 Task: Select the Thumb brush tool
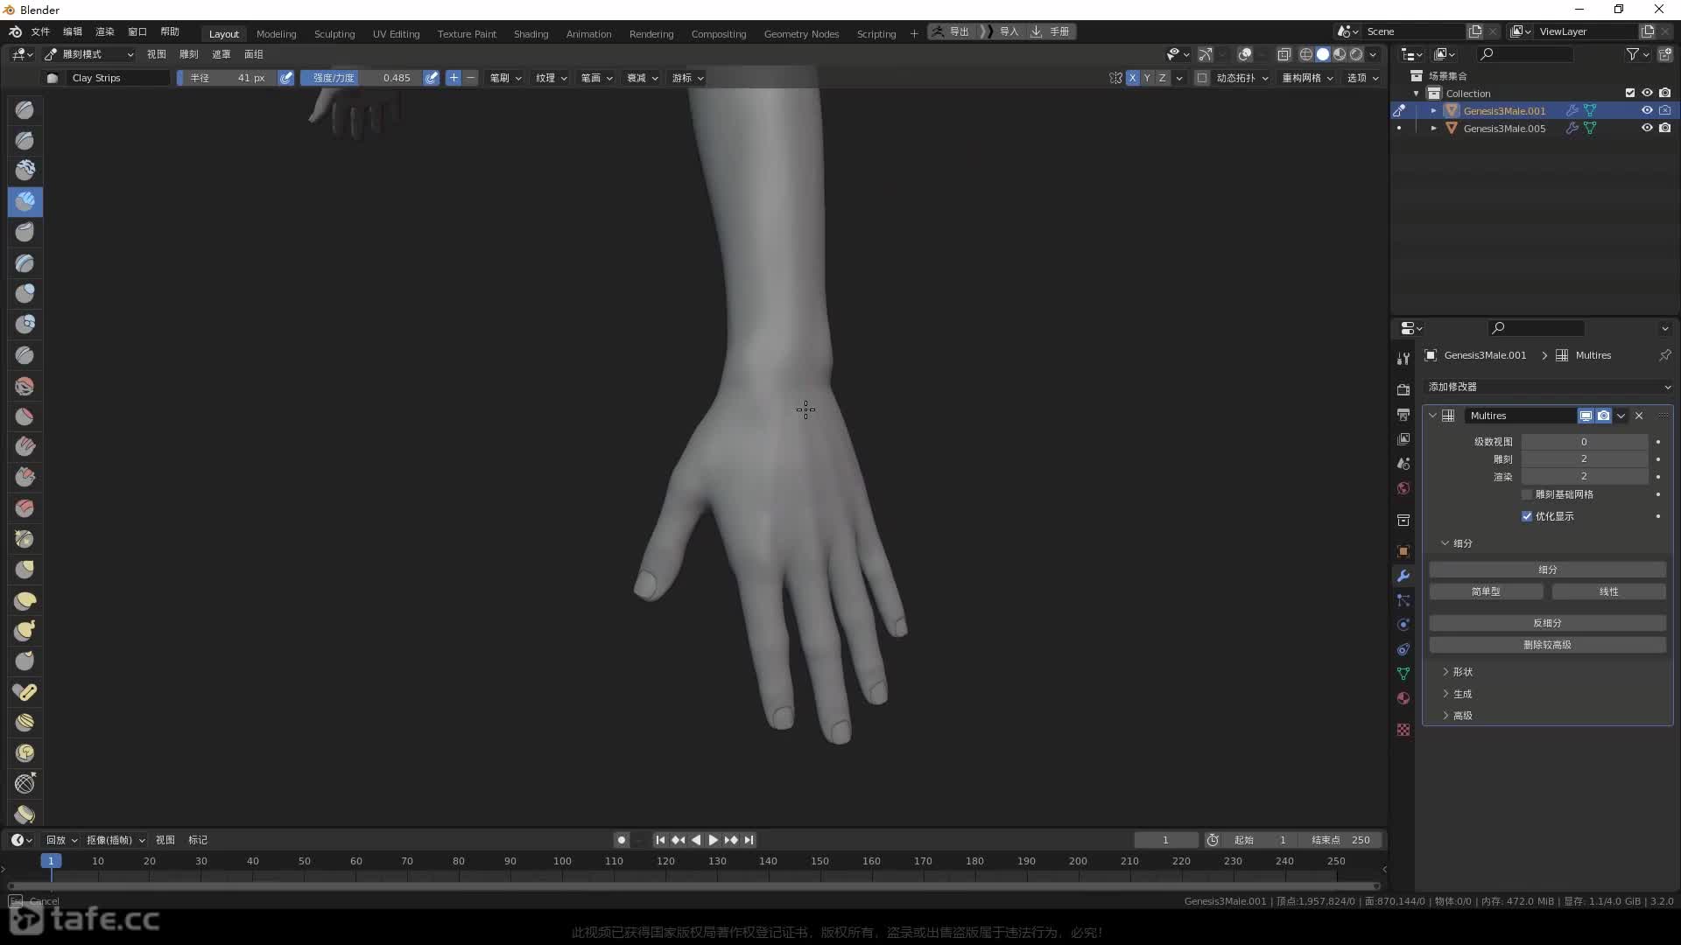25,661
